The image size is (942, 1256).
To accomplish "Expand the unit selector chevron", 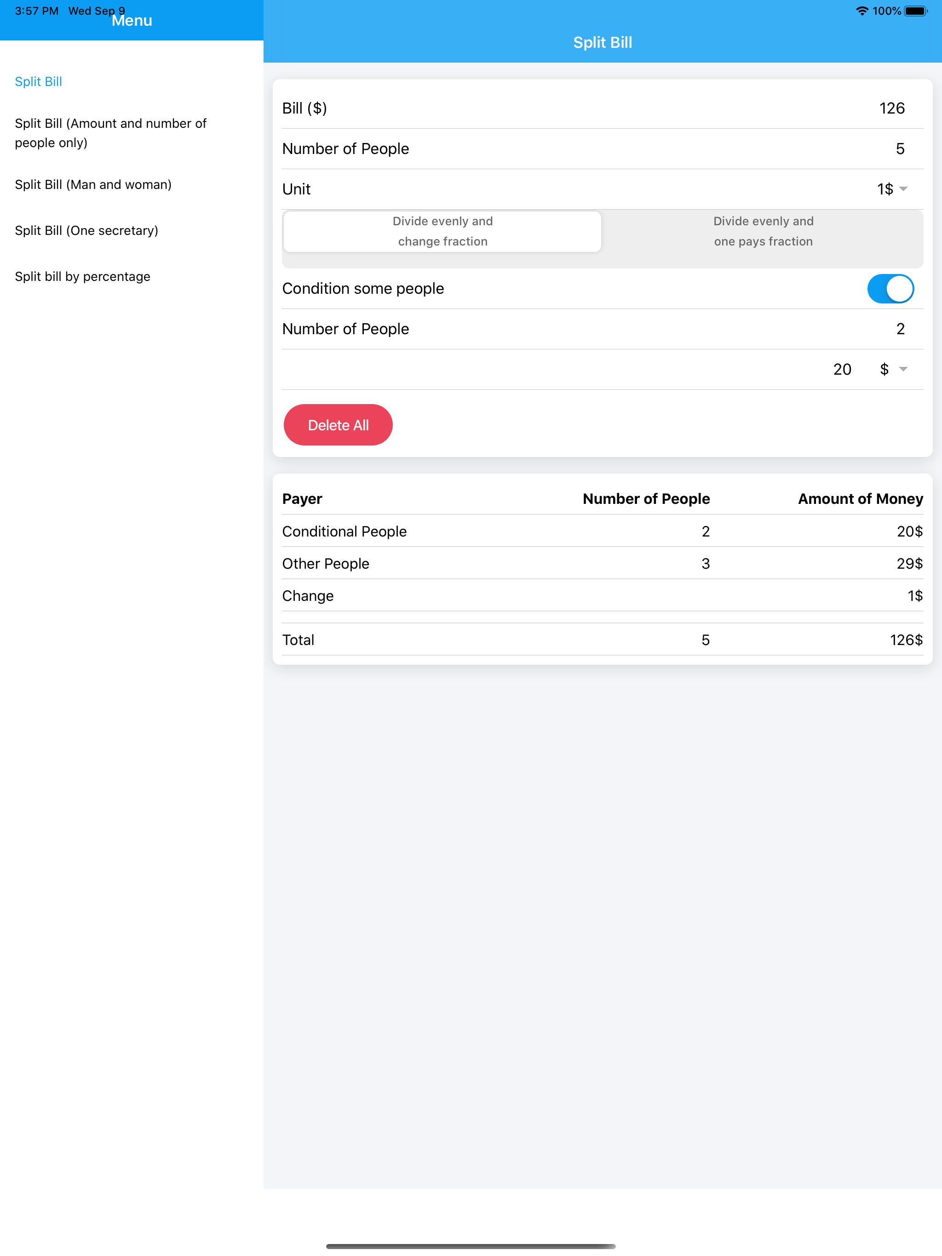I will [x=904, y=189].
